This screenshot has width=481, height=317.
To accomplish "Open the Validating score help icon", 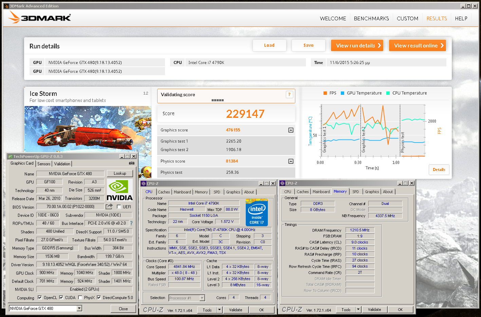I will [289, 95].
